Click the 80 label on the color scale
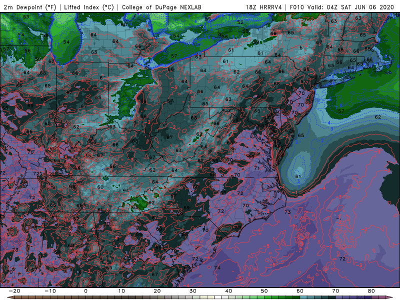The width and height of the screenshot is (400, 300). (371, 291)
